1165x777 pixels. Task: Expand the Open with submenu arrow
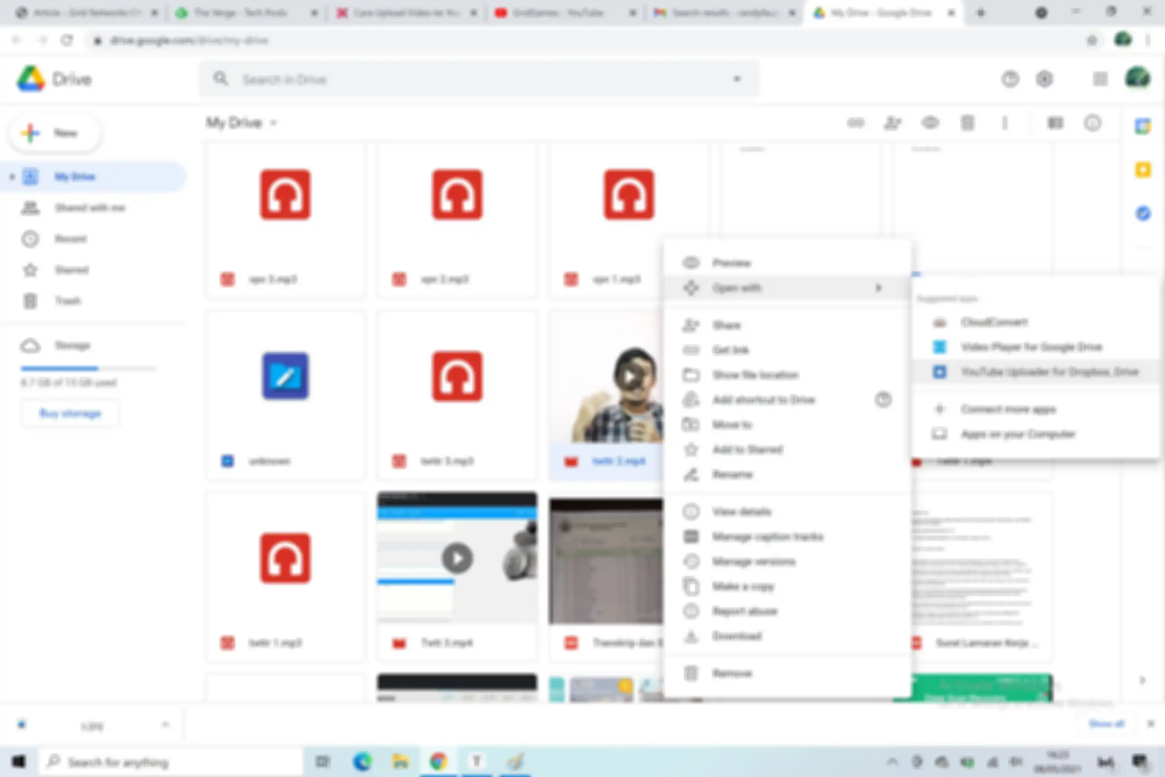(x=878, y=288)
